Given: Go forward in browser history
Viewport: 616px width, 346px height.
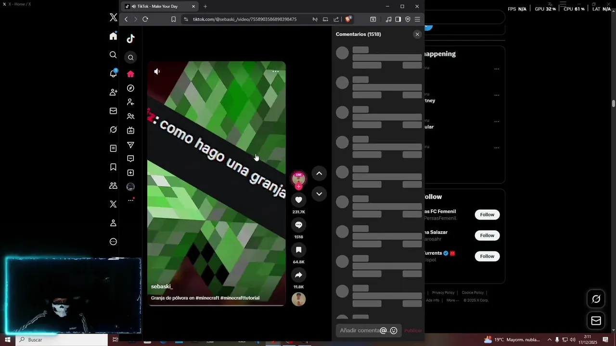Looking at the screenshot, I should (x=135, y=19).
